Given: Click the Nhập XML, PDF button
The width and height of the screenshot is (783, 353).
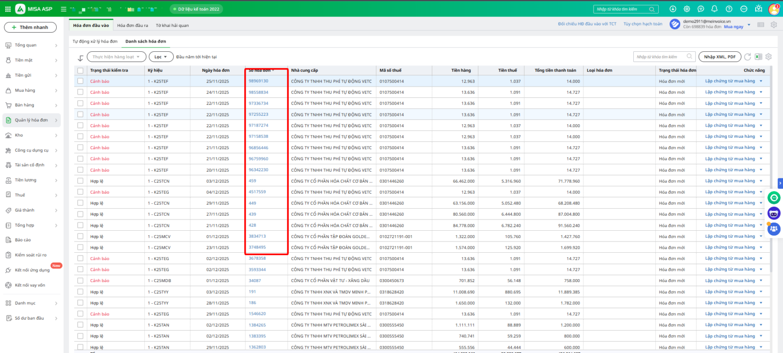Looking at the screenshot, I should tap(719, 57).
